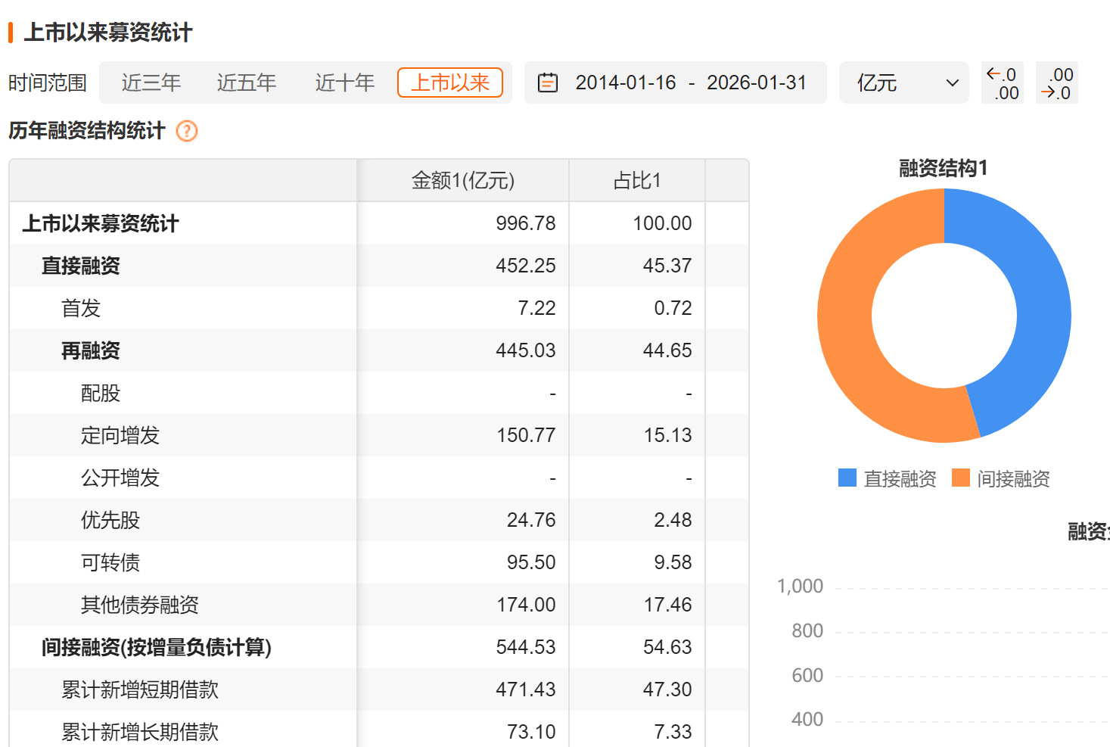Image resolution: width=1110 pixels, height=747 pixels.
Task: Click the increase decimal places icon
Action: (x=1003, y=83)
